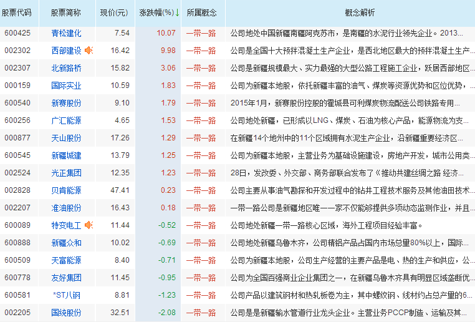This screenshot has width=475, height=322.
Task: Click price value 32.51
Action: tap(120, 312)
